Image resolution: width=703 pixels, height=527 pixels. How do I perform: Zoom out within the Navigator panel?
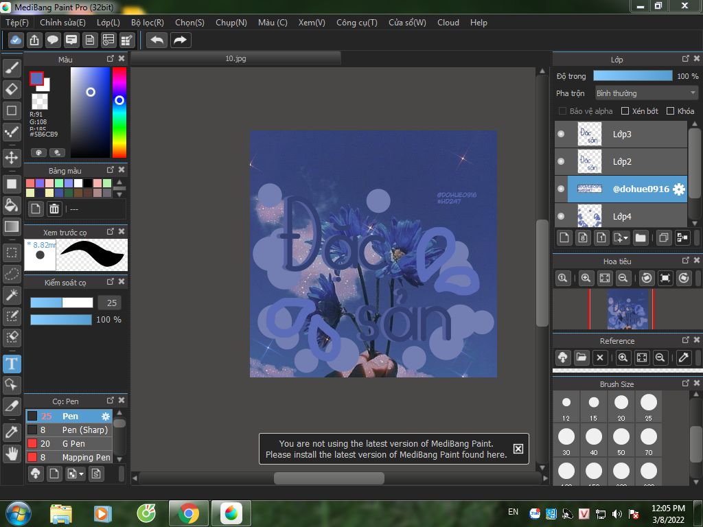click(623, 278)
